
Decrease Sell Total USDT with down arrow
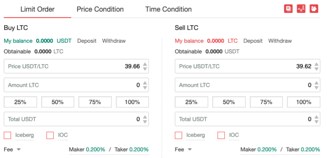316,121
